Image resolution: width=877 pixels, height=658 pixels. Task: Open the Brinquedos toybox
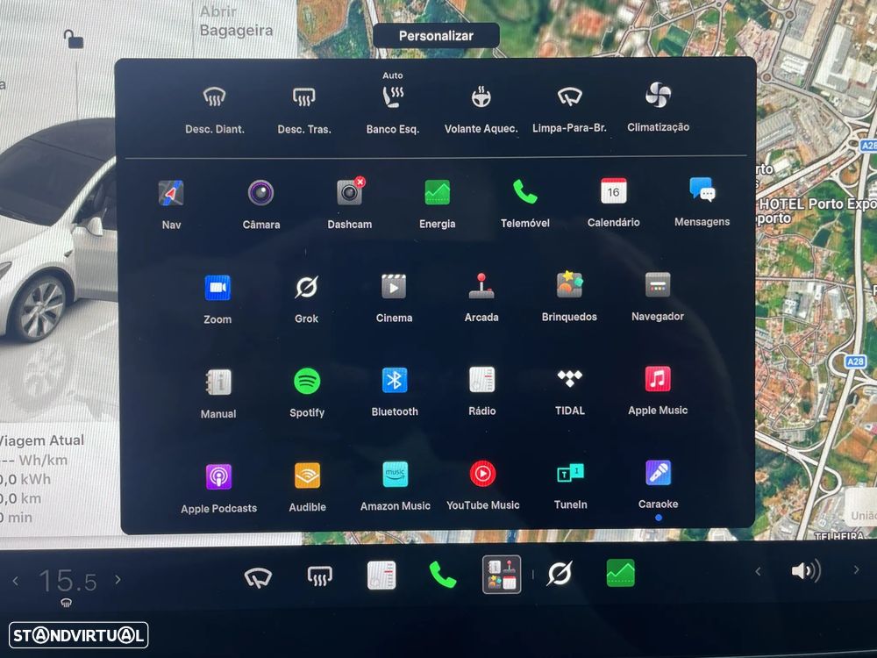569,297
